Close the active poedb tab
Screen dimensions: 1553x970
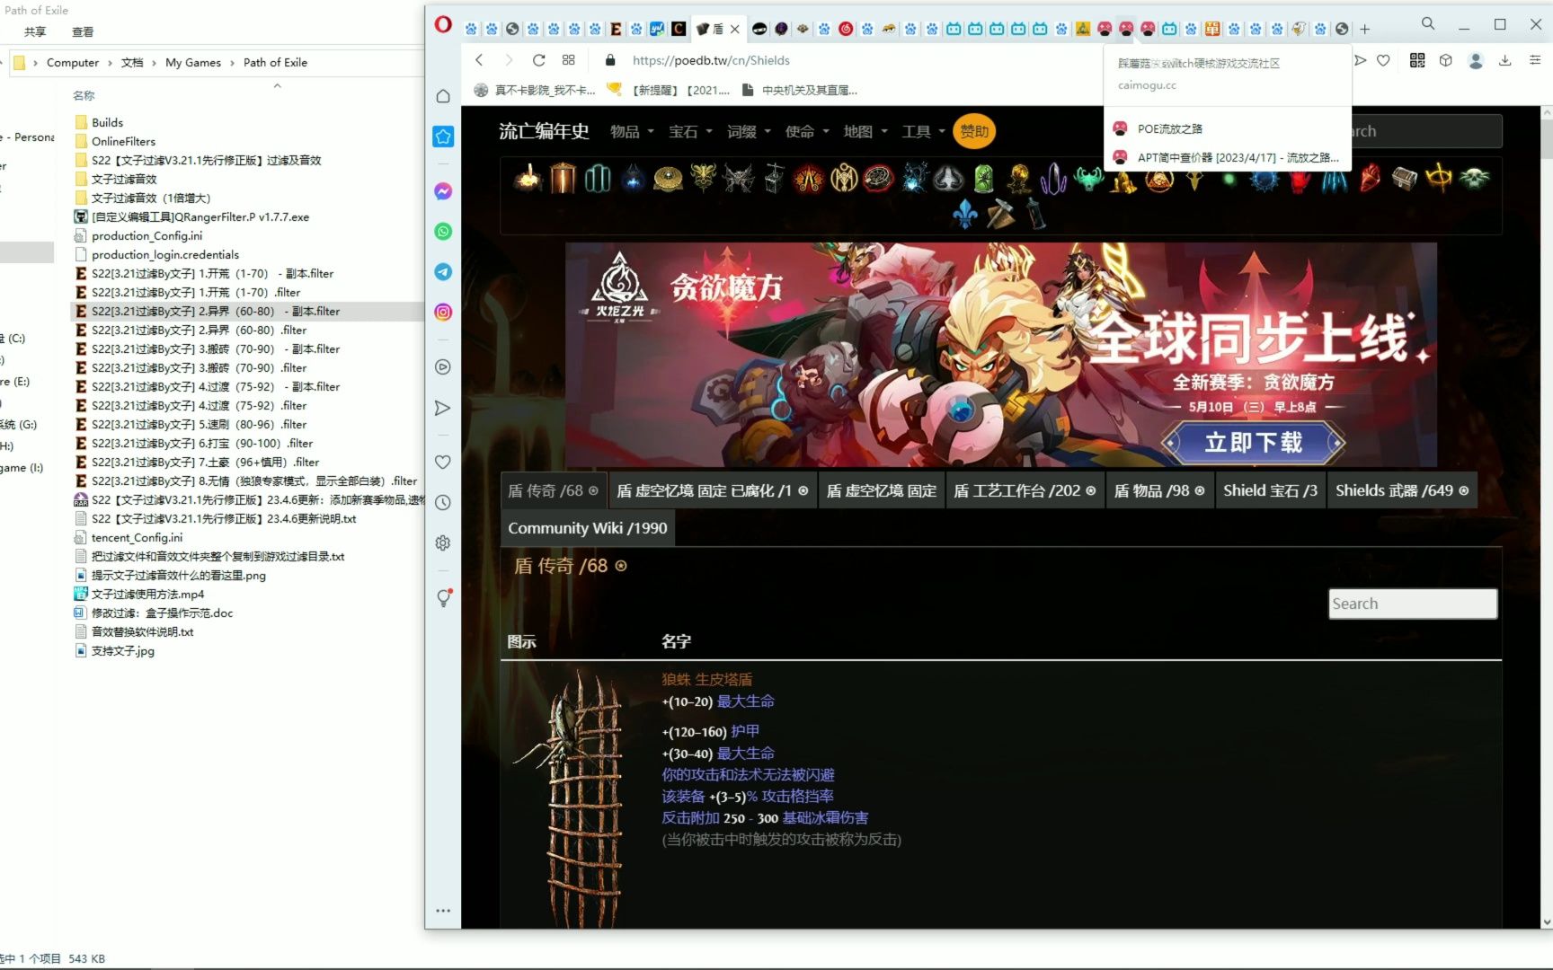pos(735,29)
